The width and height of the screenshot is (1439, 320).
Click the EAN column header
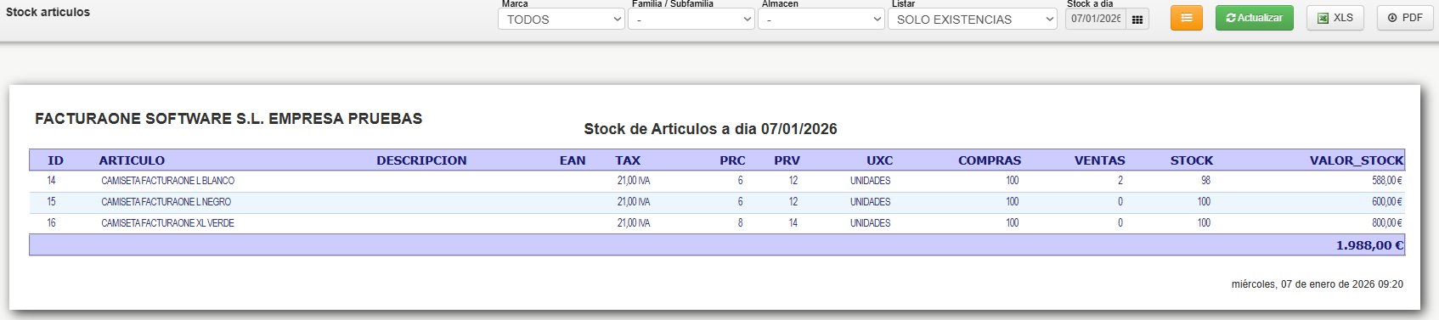click(573, 160)
